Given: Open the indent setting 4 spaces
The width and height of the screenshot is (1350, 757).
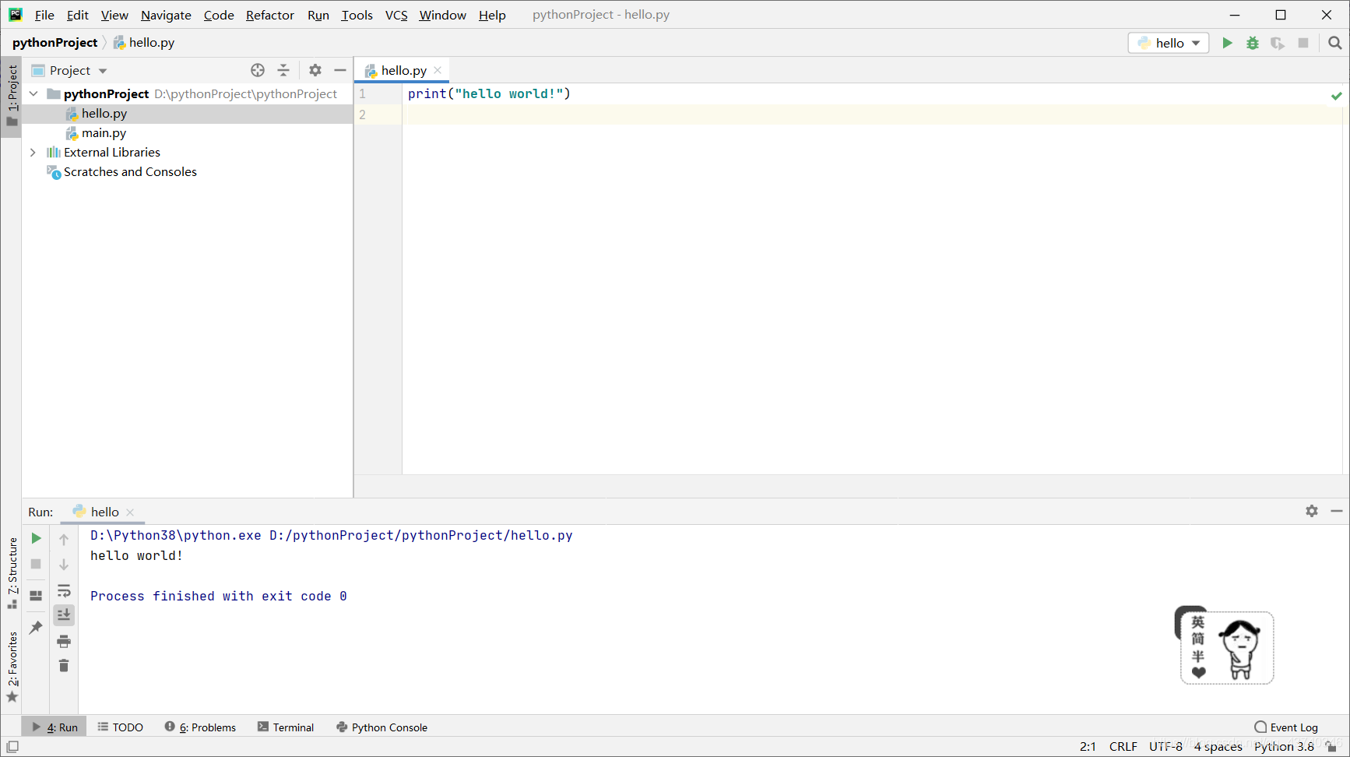Looking at the screenshot, I should click(1218, 746).
